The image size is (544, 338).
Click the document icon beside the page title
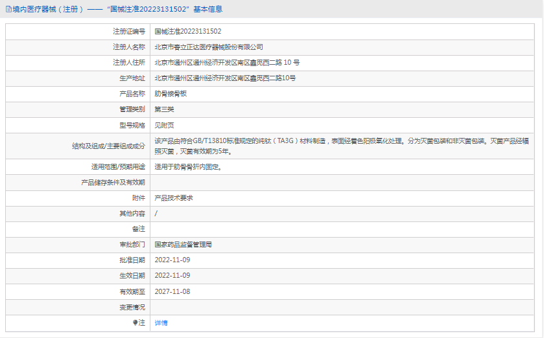[8, 9]
